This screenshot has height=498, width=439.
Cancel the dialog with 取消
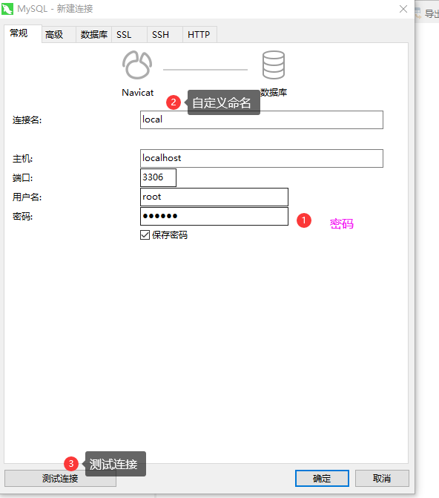[382, 478]
